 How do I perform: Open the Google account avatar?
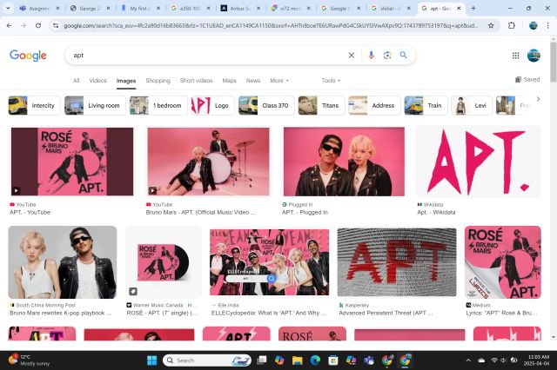[x=534, y=56]
